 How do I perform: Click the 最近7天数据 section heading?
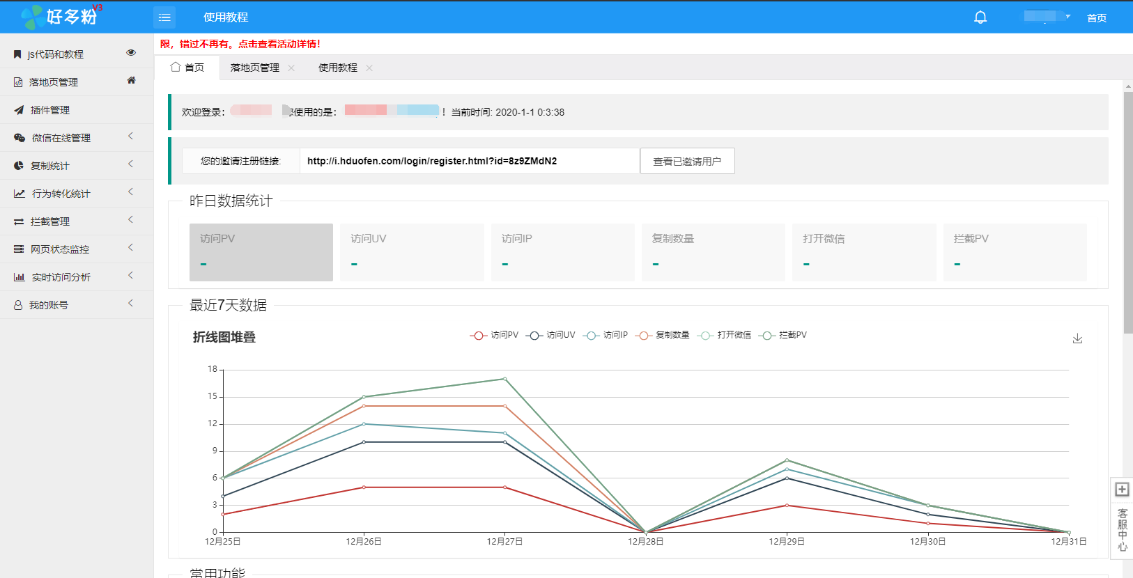click(x=228, y=305)
